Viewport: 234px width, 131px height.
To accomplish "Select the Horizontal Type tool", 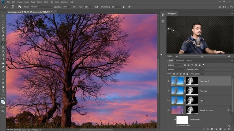I will click(3, 75).
